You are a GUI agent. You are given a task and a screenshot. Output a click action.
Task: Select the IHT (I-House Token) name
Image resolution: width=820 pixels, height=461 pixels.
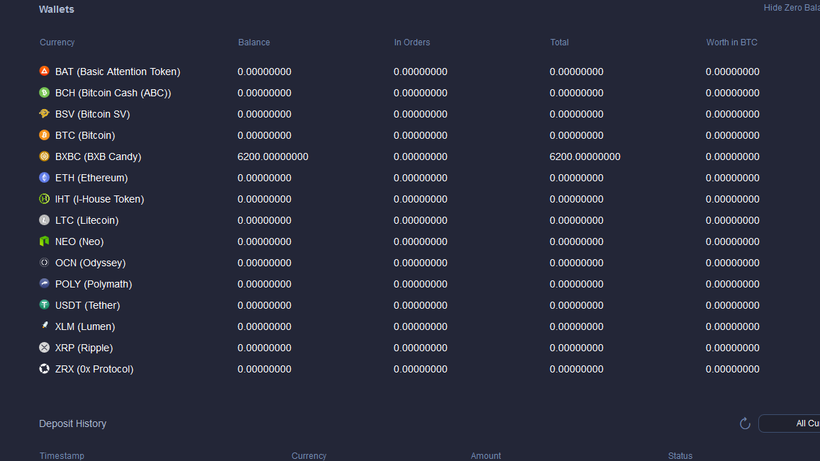99,199
